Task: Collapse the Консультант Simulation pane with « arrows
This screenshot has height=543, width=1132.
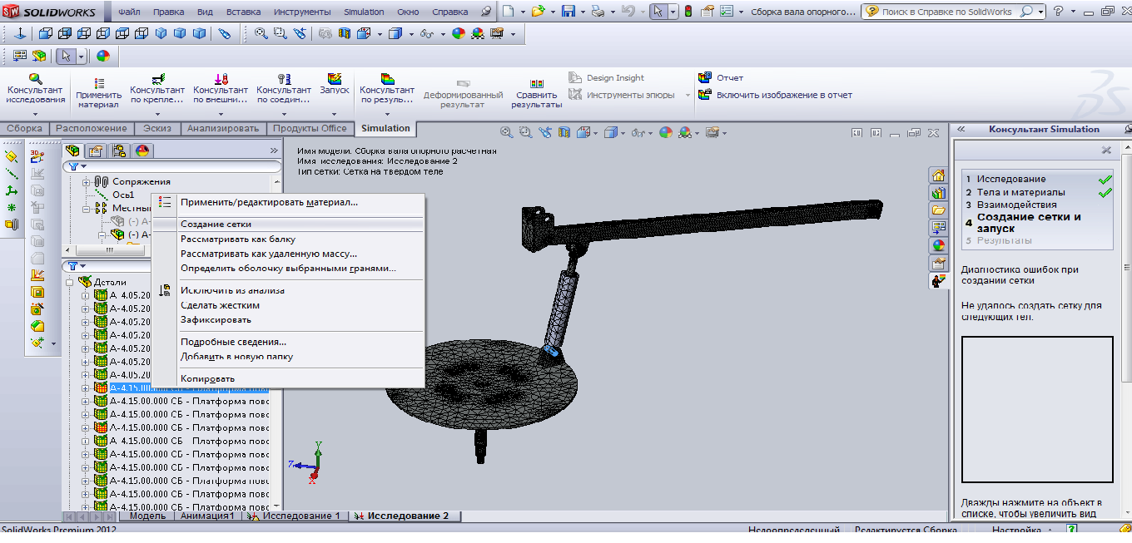Action: (961, 129)
